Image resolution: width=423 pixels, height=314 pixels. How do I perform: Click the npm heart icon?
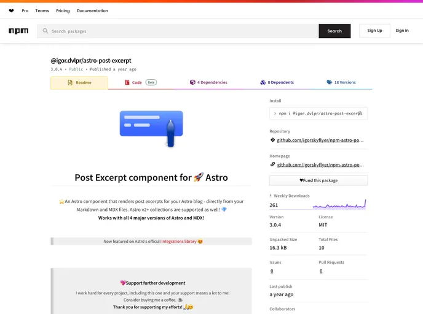click(x=11, y=11)
